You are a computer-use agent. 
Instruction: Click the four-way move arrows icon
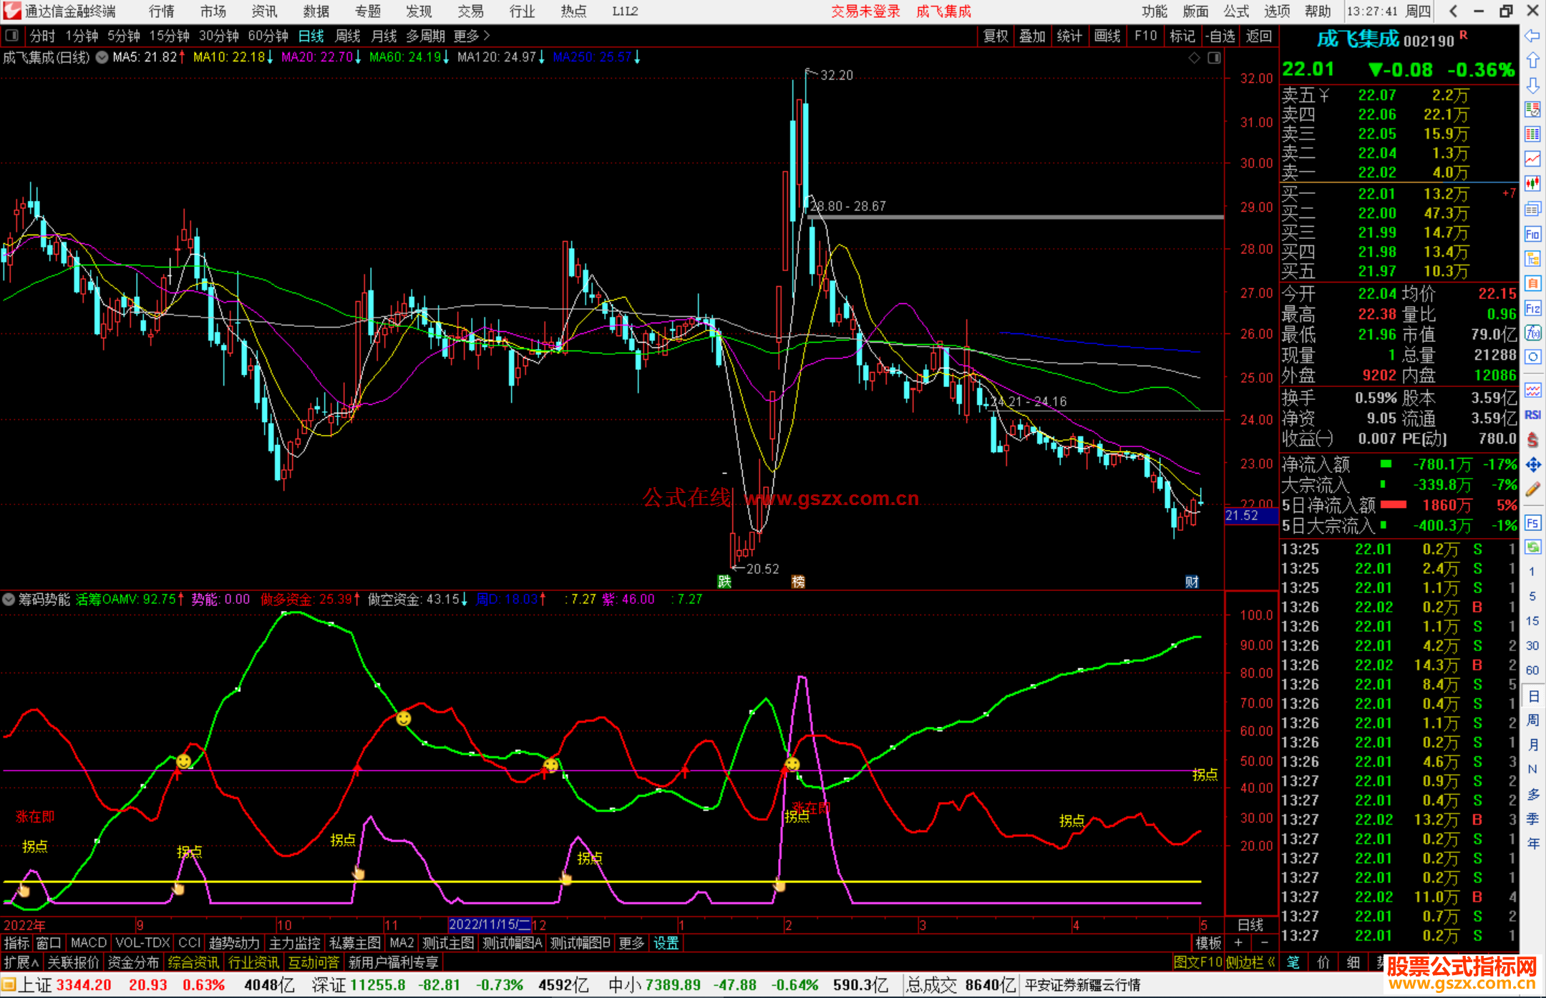click(1532, 465)
